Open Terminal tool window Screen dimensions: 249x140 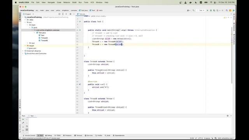pos(78,136)
